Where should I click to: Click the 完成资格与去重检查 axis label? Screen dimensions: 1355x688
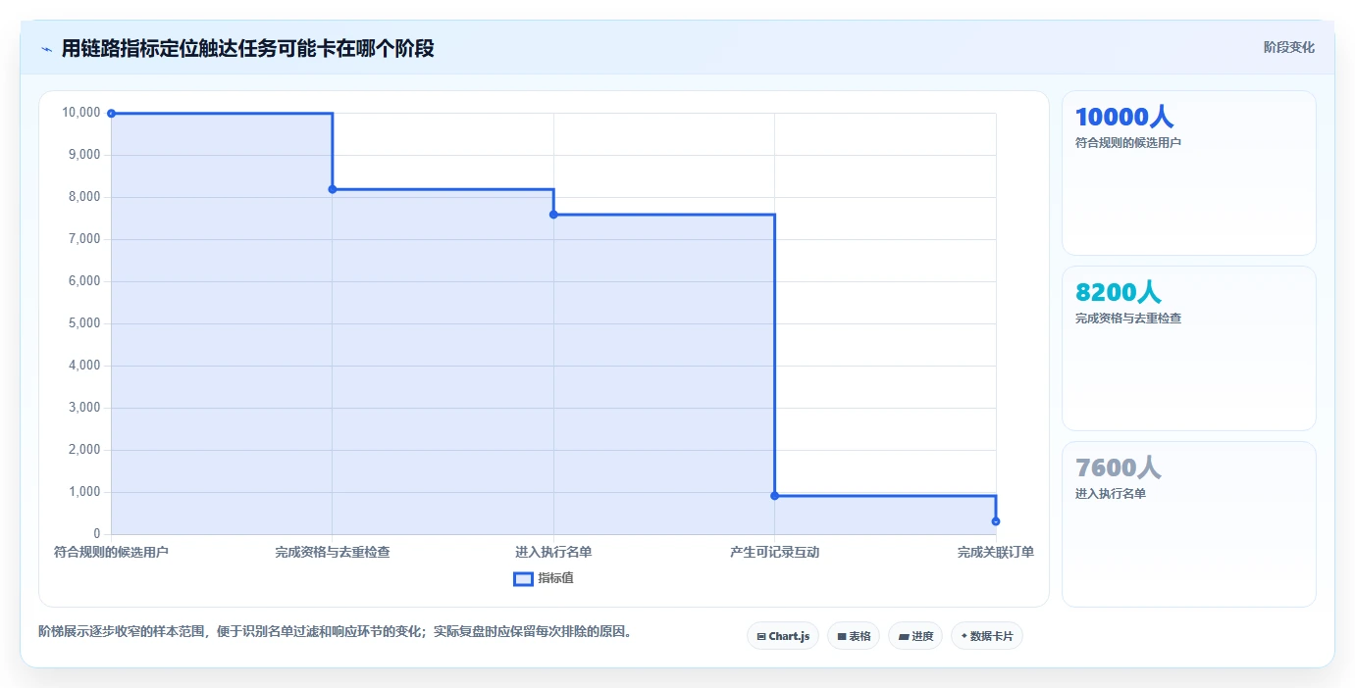click(333, 553)
